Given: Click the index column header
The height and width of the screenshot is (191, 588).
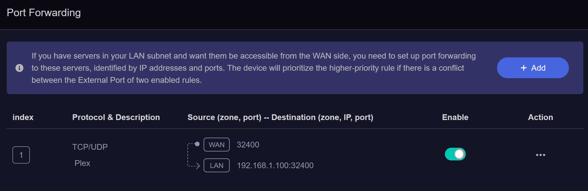Looking at the screenshot, I should pos(23,117).
